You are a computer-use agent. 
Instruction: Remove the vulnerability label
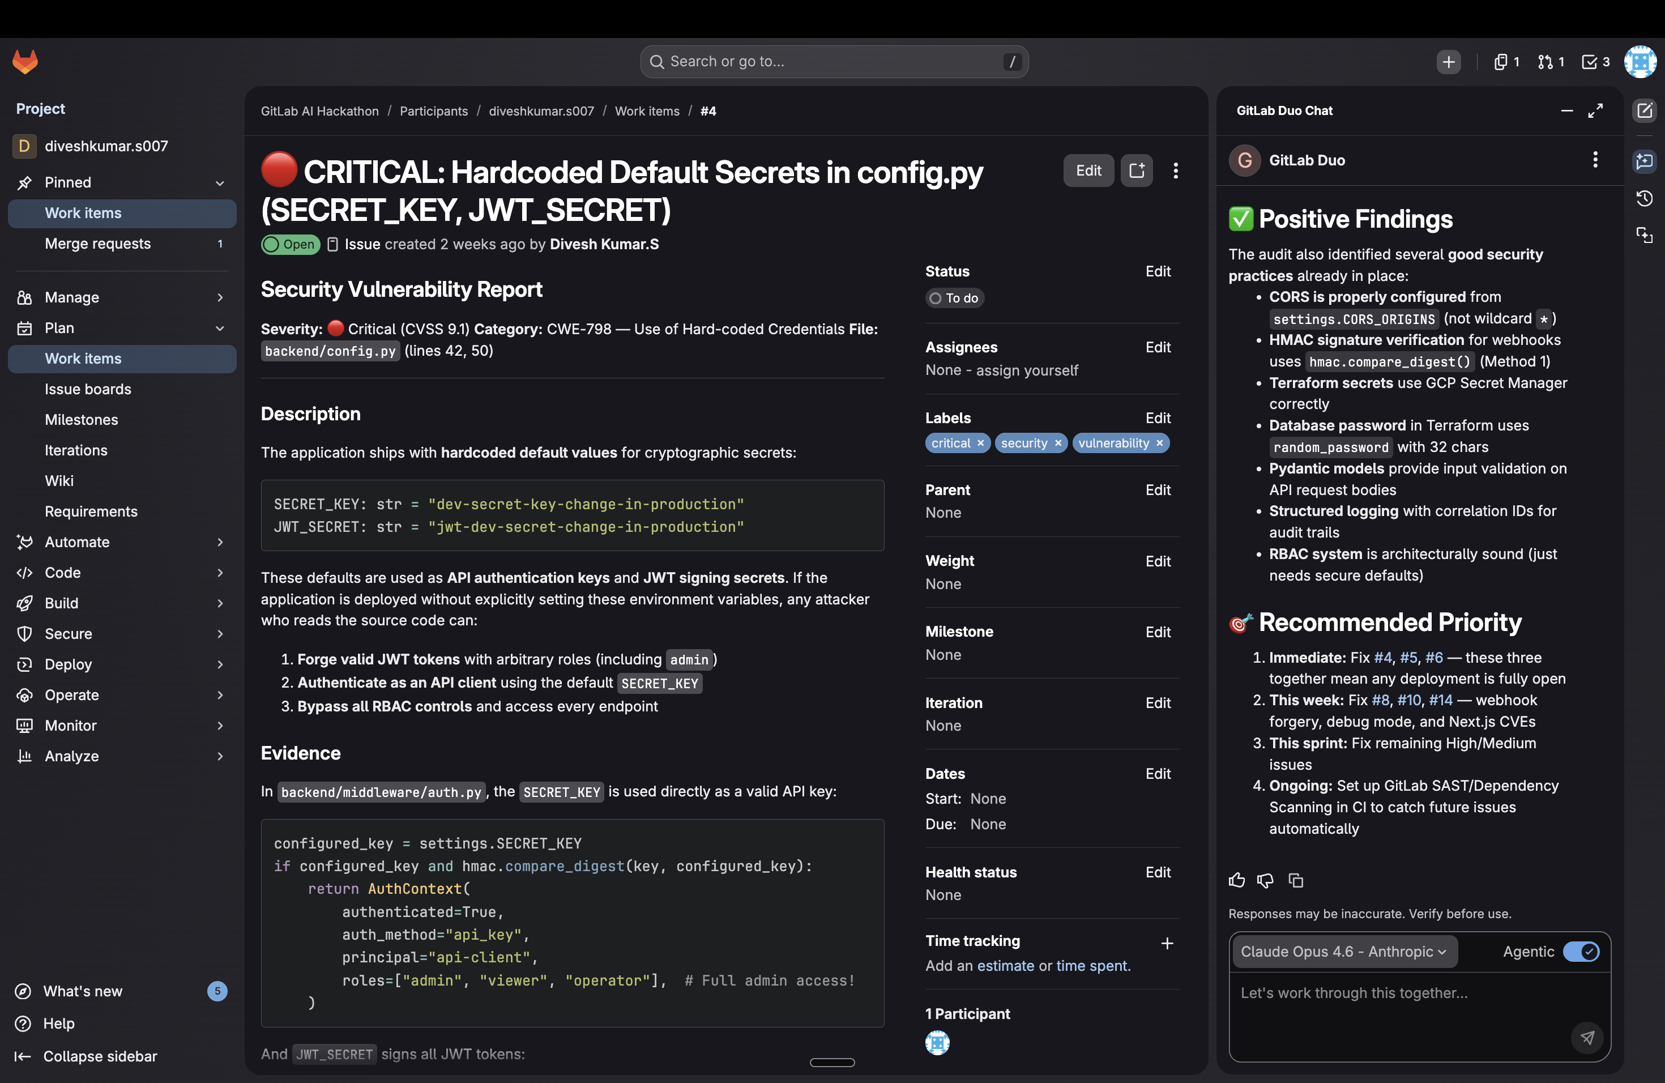click(1159, 443)
